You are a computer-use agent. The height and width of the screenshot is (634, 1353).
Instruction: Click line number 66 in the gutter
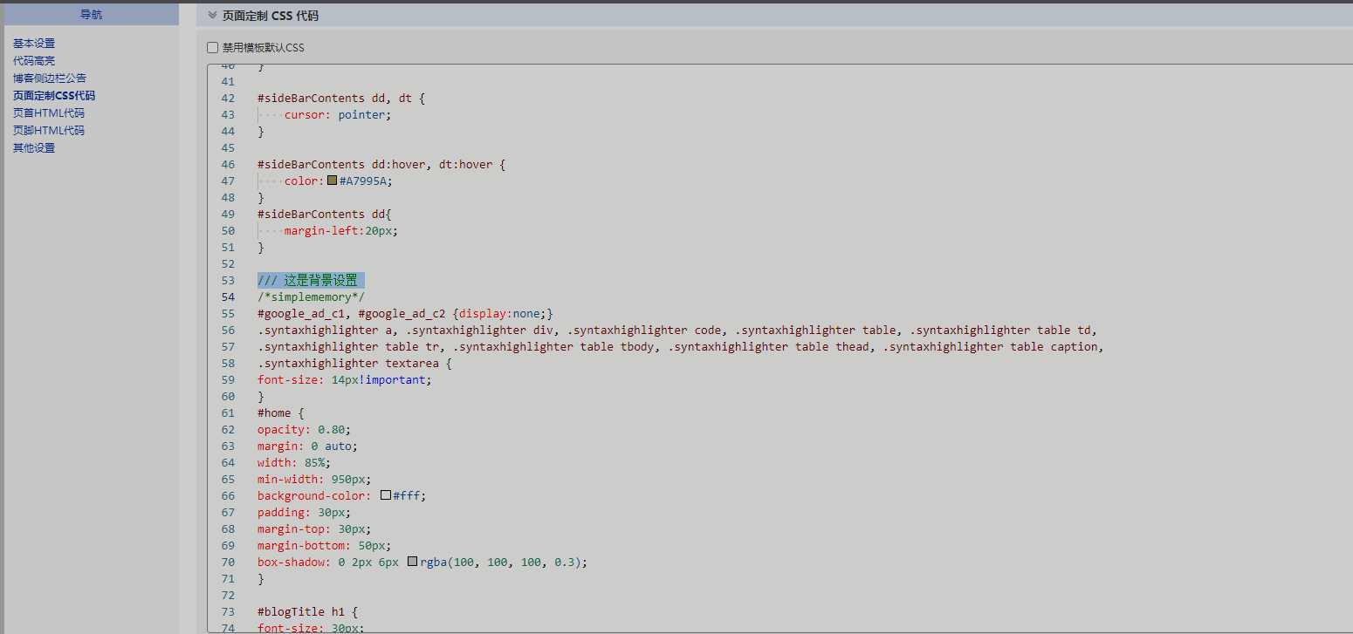coord(229,495)
